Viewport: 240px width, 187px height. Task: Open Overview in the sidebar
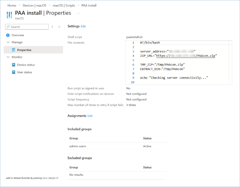[x=18, y=35]
